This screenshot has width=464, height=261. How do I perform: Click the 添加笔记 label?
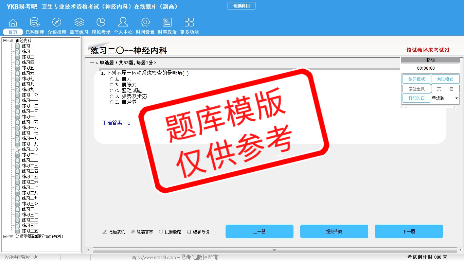117,232
